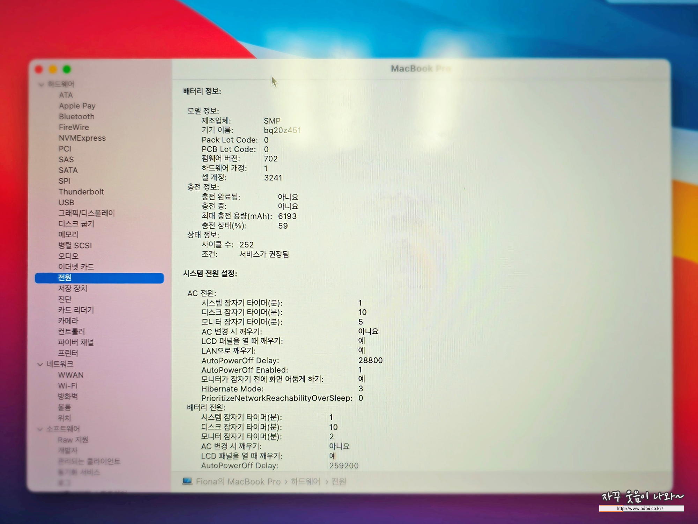Show Thunderbolt details
The image size is (698, 524).
coord(81,192)
